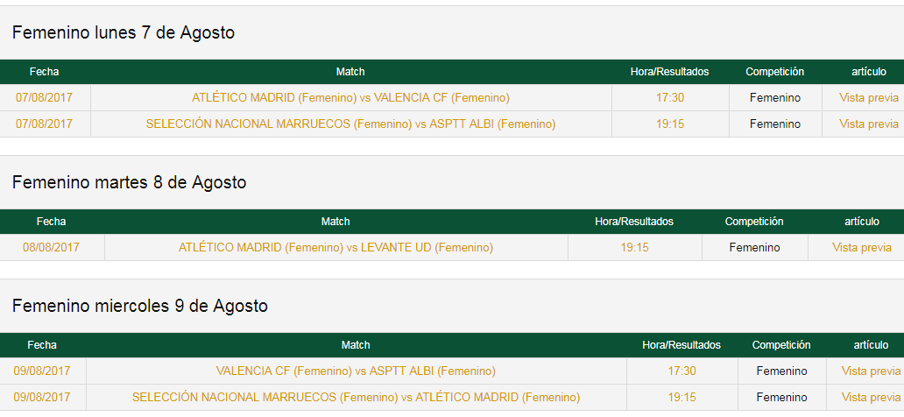Click Competición header in miercoles 9 table
The width and height of the screenshot is (904, 417).
(781, 345)
